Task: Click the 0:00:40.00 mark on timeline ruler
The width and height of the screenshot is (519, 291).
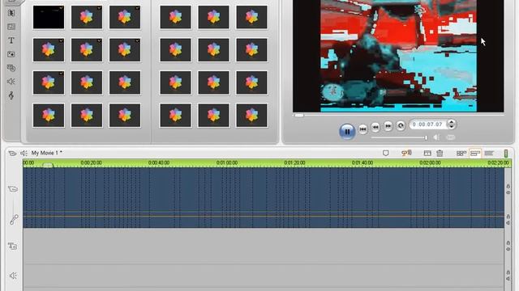Action: 159,162
